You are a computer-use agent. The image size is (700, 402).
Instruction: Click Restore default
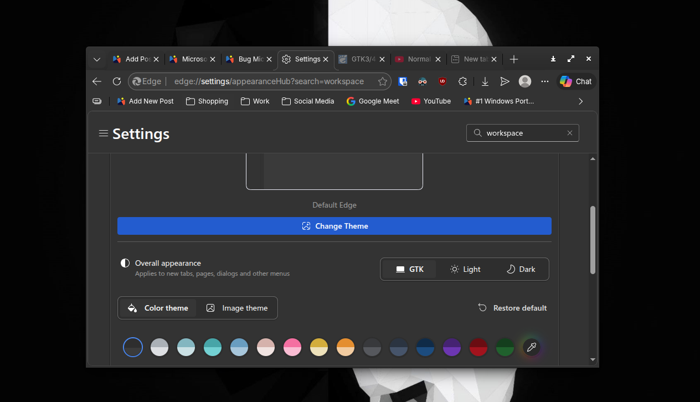(512, 308)
